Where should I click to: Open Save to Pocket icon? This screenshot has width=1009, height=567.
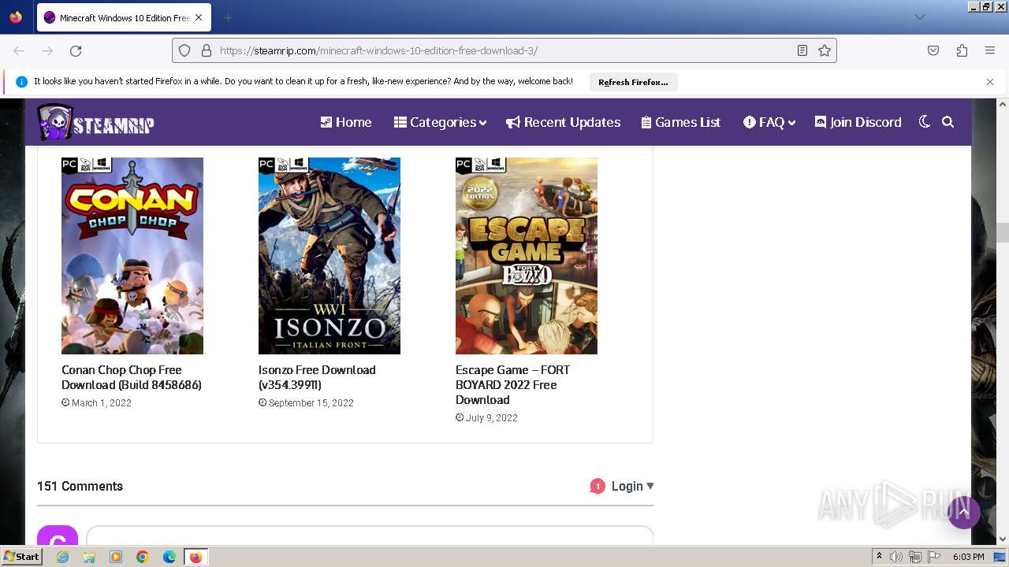933,50
